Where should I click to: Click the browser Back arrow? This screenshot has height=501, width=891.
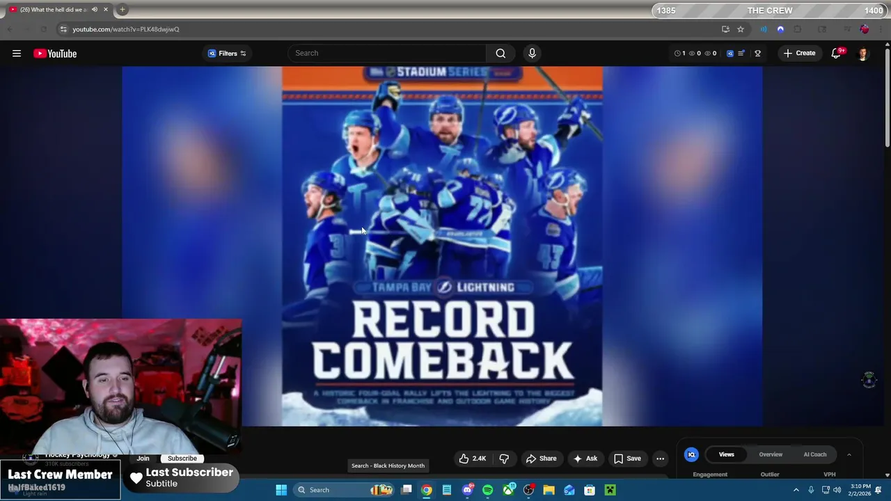click(x=10, y=29)
